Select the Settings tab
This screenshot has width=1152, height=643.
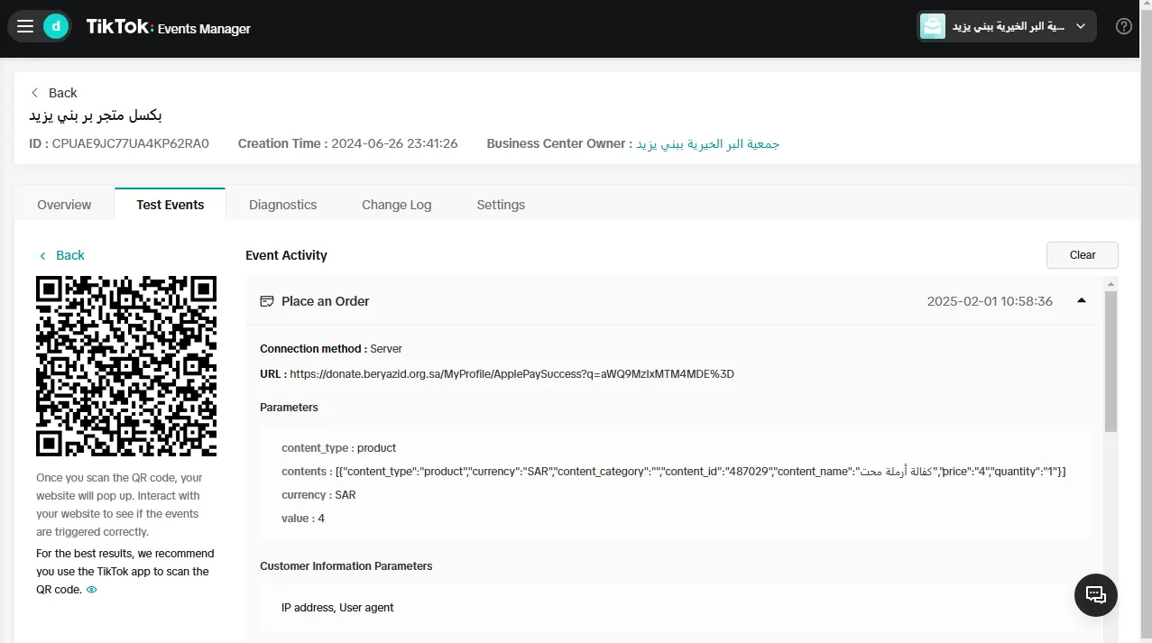[x=501, y=205]
